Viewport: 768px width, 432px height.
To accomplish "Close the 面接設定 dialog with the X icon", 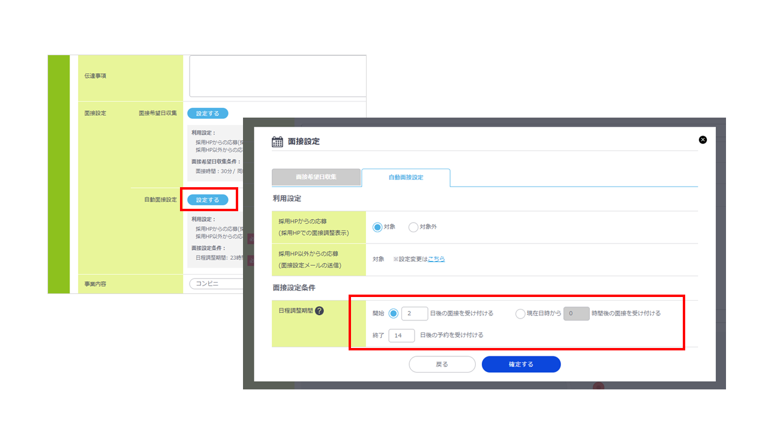I will coord(703,140).
